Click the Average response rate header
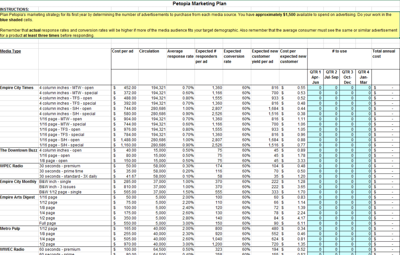The width and height of the screenshot is (400, 255). (180, 54)
